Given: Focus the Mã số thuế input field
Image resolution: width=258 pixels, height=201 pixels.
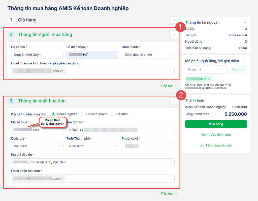Looking at the screenshot, I should pos(37,130).
